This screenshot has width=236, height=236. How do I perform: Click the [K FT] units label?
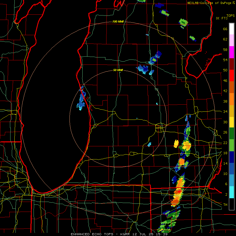point(222,18)
